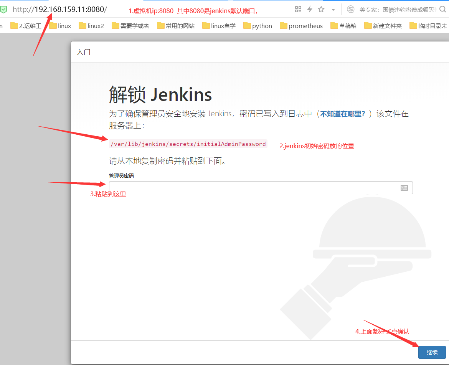Open the 需要学或者 bookmark folder
This screenshot has width=449, height=365.
pyautogui.click(x=130, y=26)
